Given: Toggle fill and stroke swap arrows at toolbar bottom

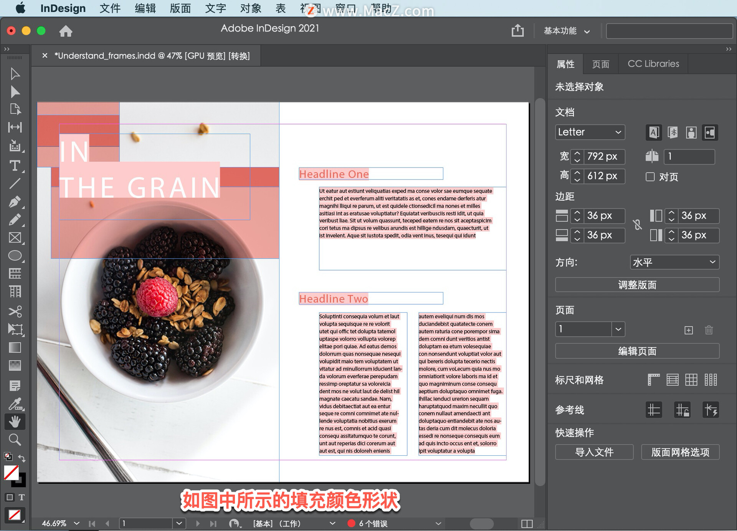Looking at the screenshot, I should pos(22,458).
